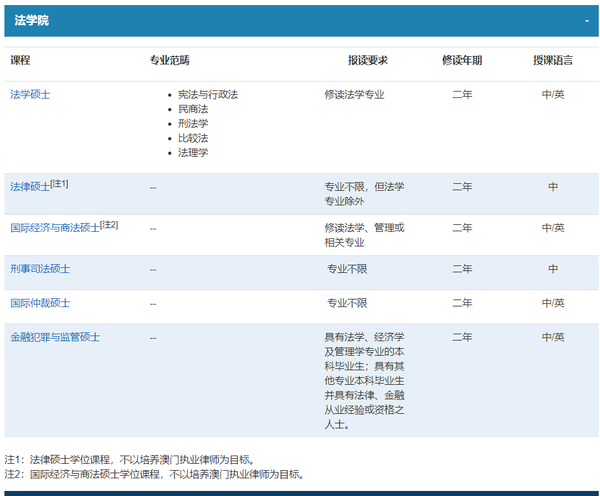Open the 国际仲裁硕士 course link

(x=40, y=303)
